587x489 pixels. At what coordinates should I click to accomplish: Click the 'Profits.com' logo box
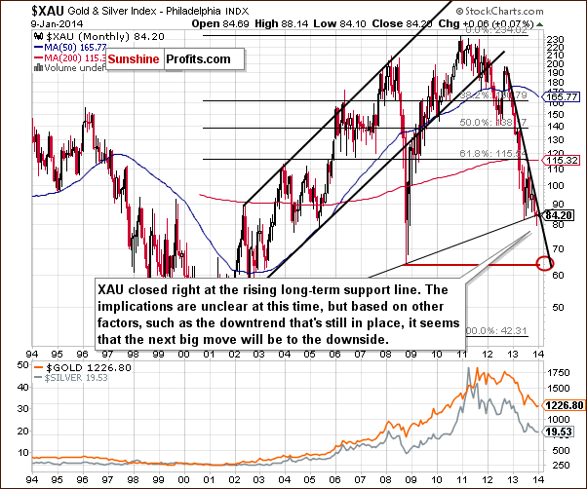point(205,59)
